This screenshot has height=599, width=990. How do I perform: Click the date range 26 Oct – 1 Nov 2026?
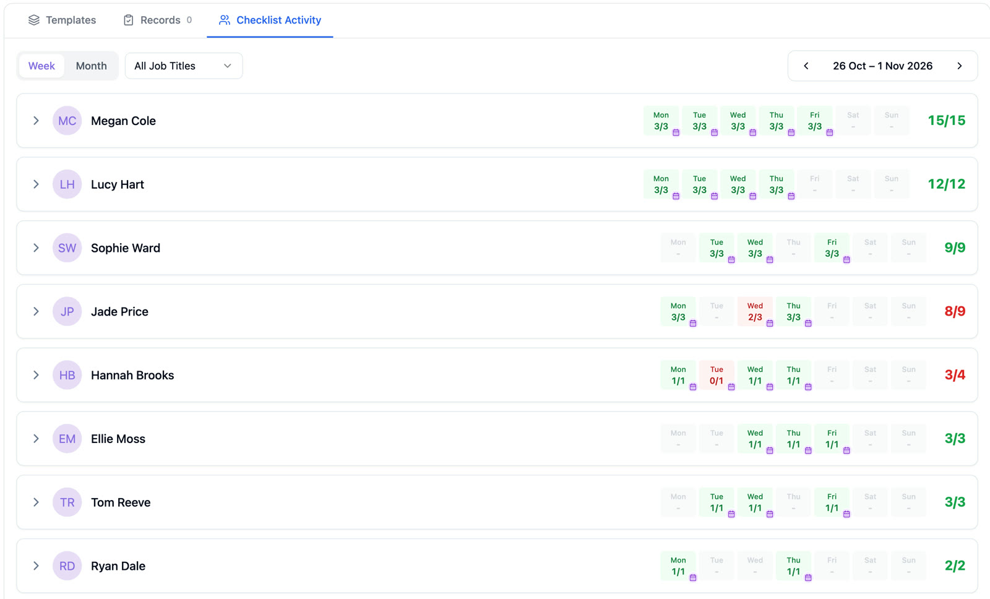tap(882, 66)
